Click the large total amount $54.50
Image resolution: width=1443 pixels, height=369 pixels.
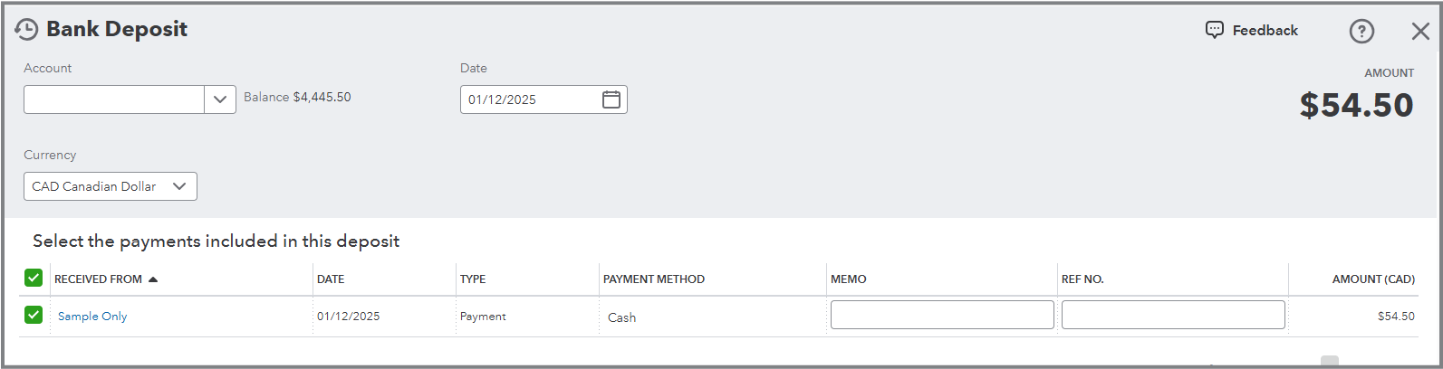(x=1356, y=105)
